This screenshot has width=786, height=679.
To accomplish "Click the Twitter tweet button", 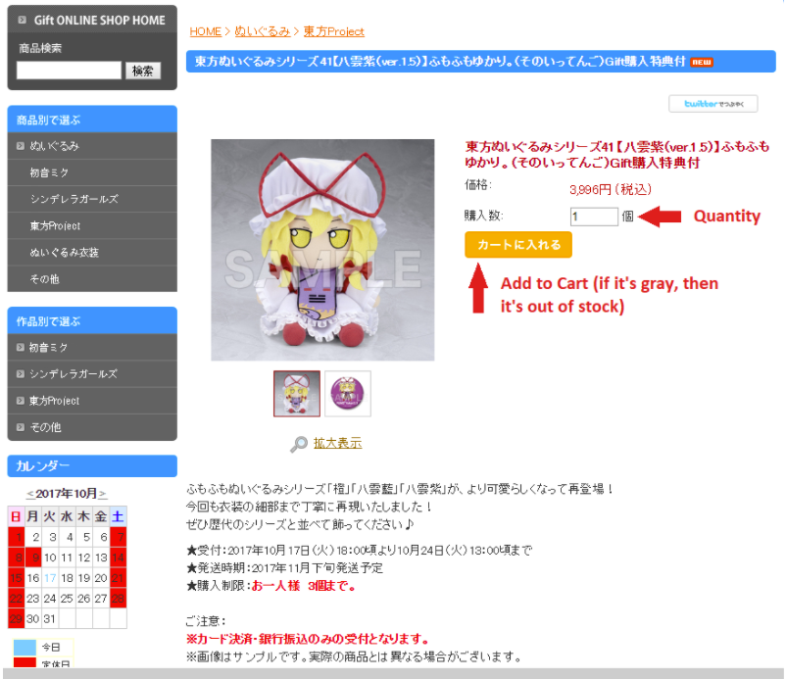I will pyautogui.click(x=712, y=104).
